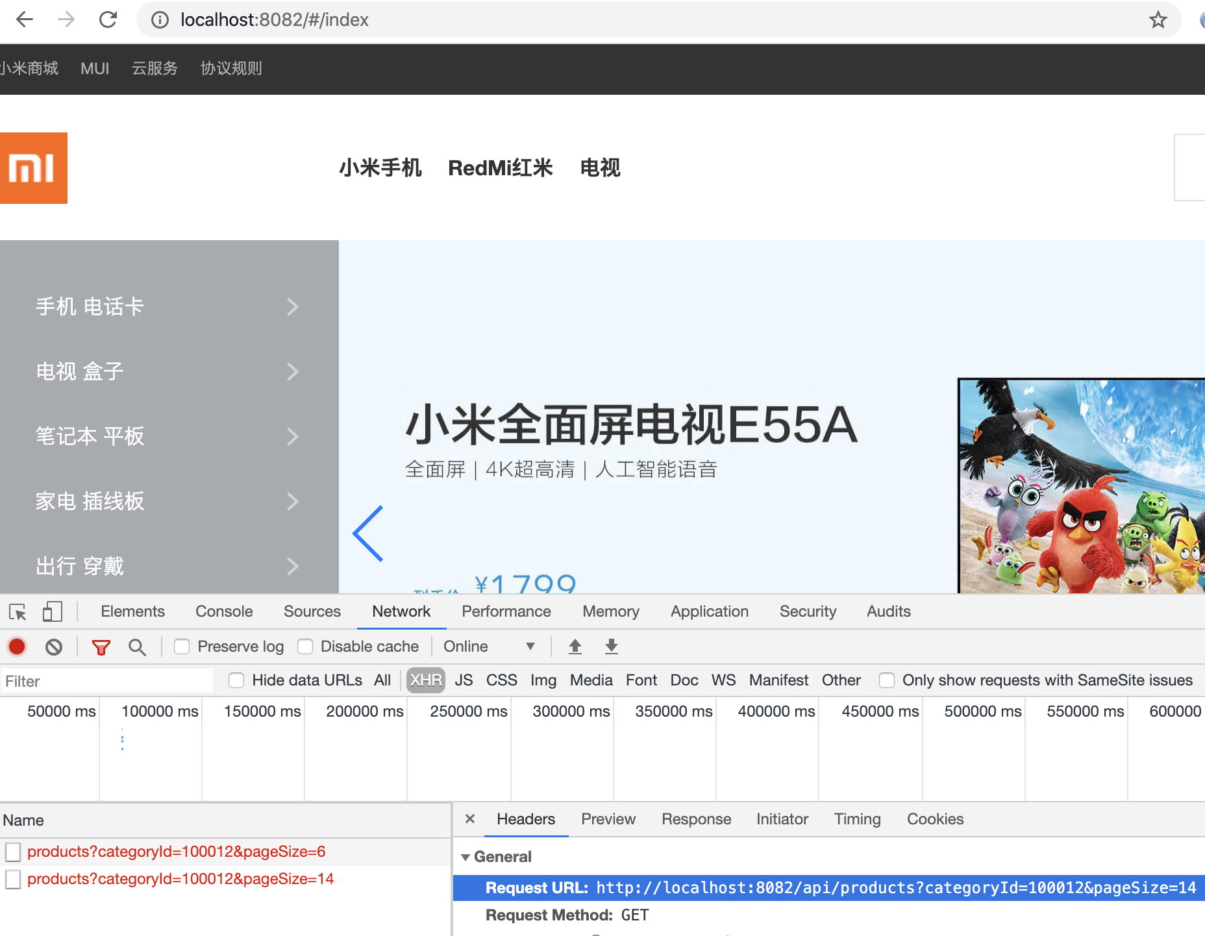Viewport: 1205px width, 936px height.
Task: Enable Disable cache
Action: (x=305, y=647)
